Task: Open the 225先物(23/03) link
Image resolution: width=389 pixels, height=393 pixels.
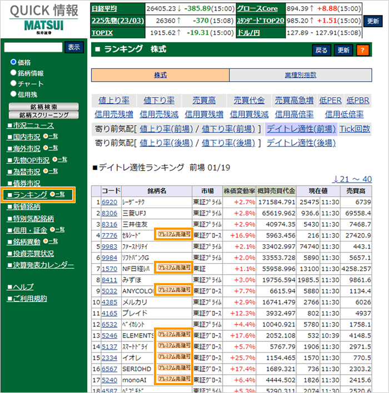Action: click(x=118, y=21)
